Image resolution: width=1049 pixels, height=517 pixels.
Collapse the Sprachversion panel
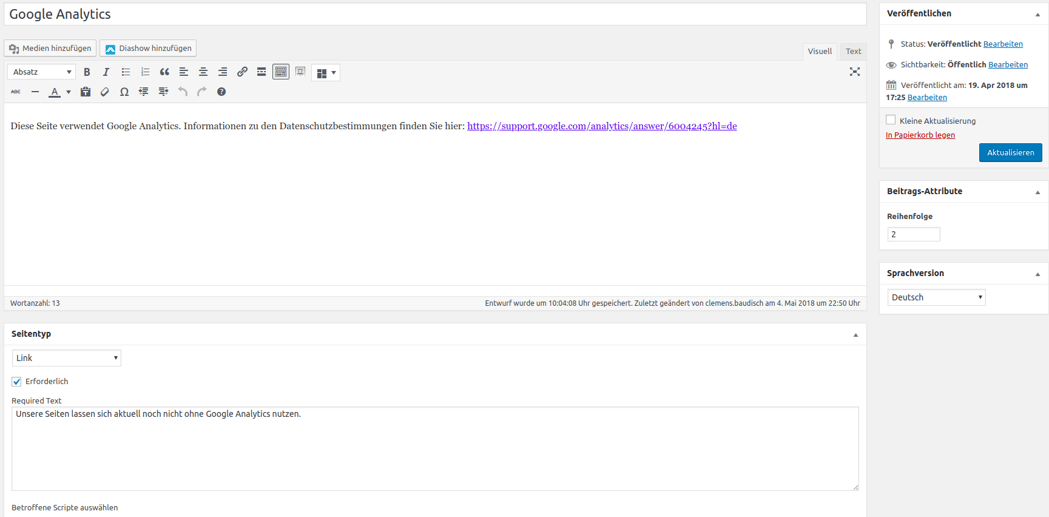(1037, 274)
